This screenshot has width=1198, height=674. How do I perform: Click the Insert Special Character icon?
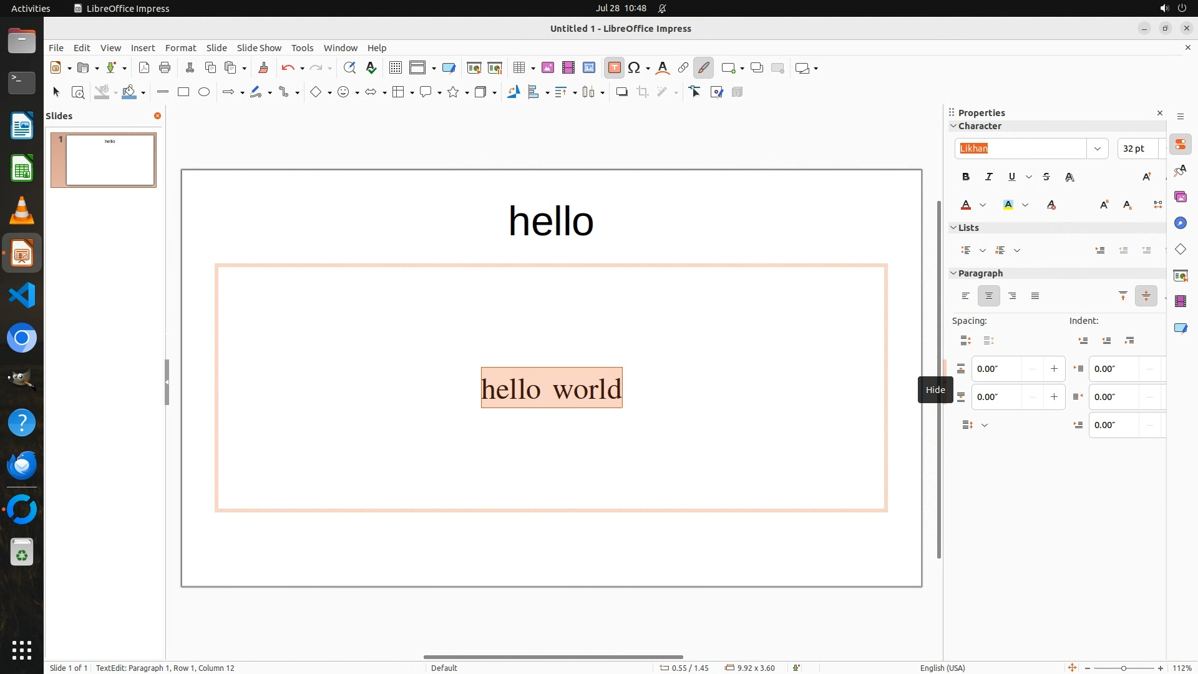tap(634, 68)
